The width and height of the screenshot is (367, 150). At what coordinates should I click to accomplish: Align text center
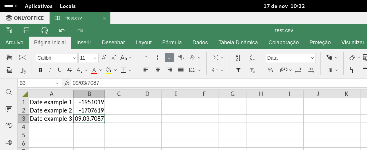coord(158,70)
